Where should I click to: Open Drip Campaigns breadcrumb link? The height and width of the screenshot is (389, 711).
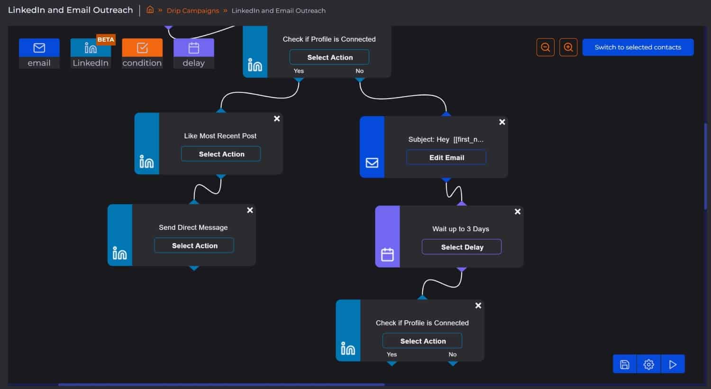192,10
